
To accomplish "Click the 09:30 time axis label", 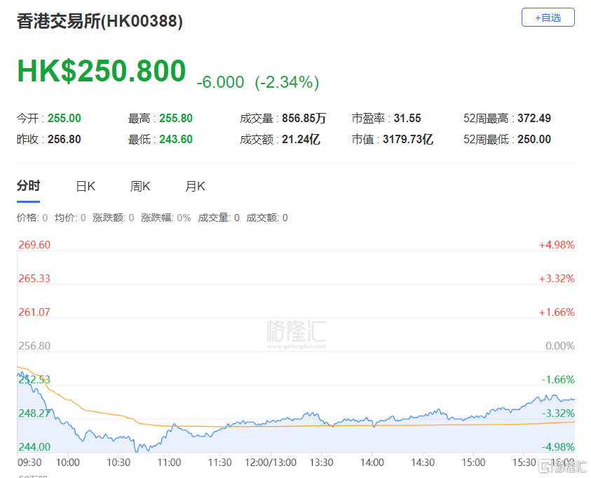I will (29, 462).
